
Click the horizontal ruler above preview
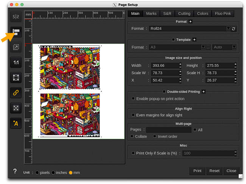(78, 15)
